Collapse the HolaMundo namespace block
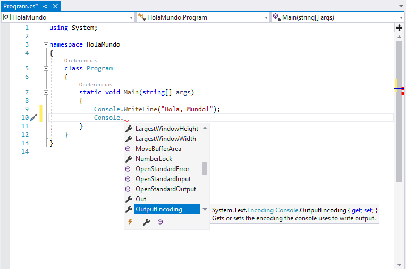406x269 pixels. 46,44
